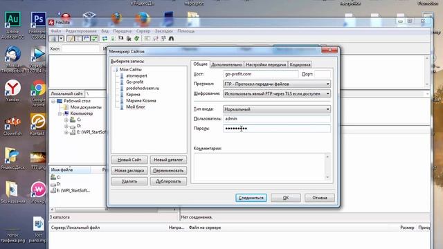Open the Протокол dropdown
Screen dimensions: 443x249
(277, 84)
